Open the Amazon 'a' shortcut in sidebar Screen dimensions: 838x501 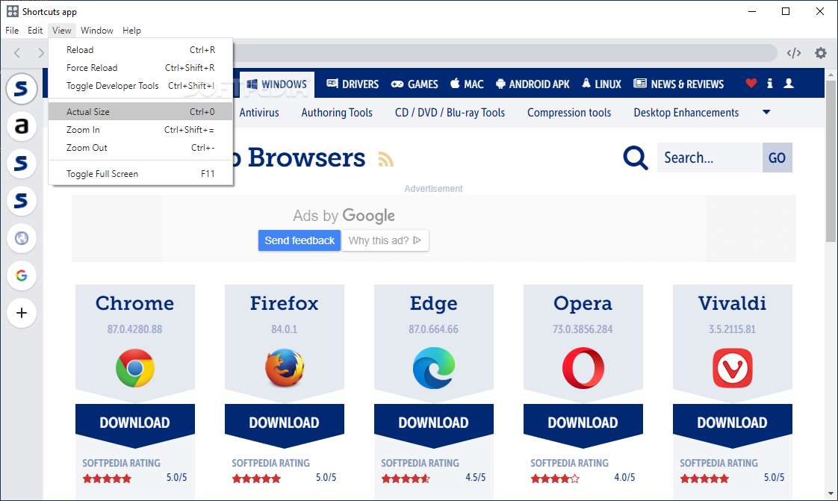click(22, 126)
